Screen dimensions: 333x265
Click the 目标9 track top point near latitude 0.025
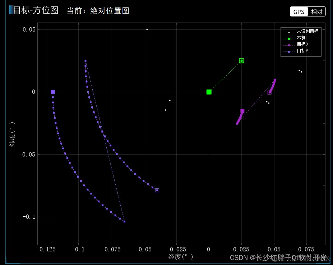click(85, 61)
